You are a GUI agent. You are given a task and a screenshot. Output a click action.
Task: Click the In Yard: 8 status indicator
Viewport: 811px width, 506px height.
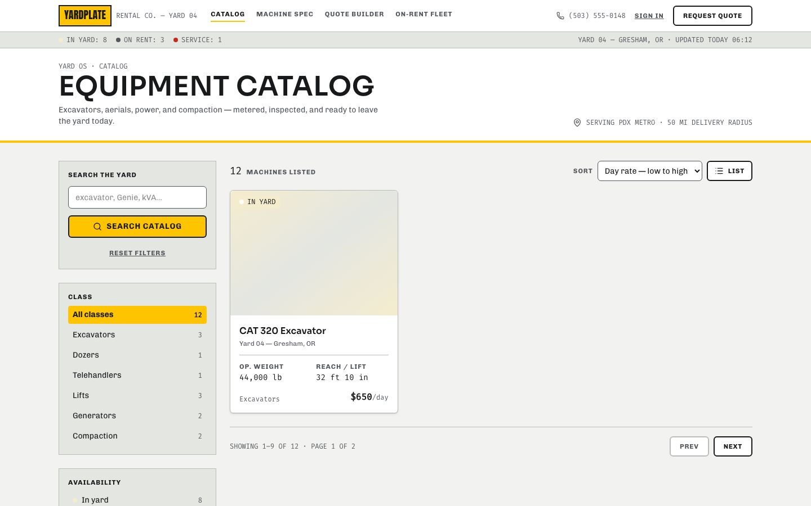tap(83, 40)
